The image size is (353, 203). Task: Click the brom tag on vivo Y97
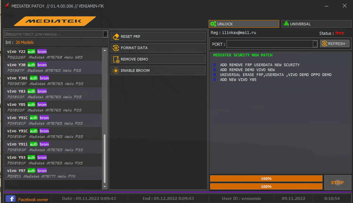coord(42,170)
